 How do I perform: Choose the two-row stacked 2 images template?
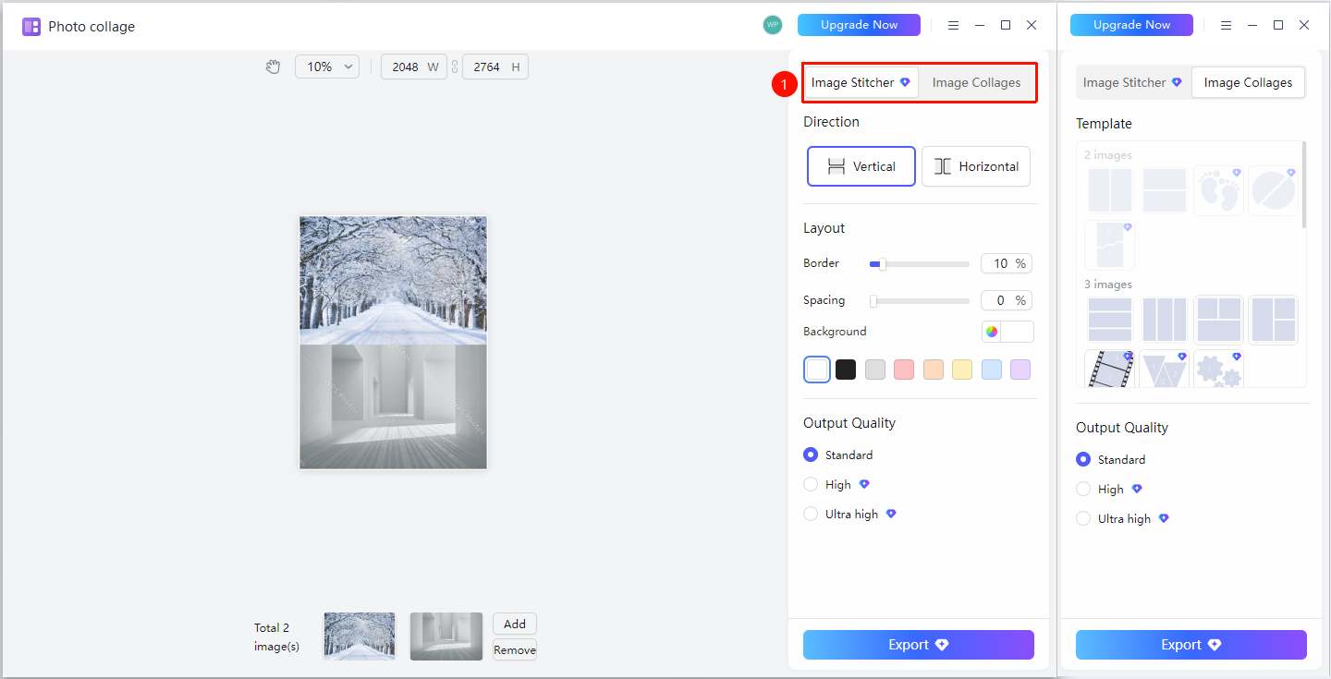click(1164, 190)
